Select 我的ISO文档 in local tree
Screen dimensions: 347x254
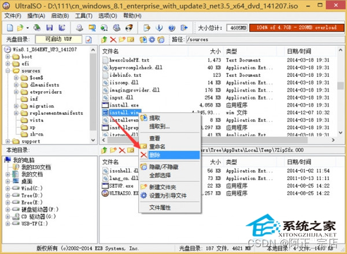click(x=36, y=167)
